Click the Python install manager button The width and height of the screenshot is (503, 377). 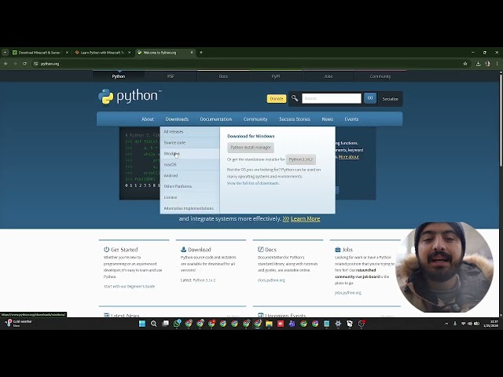[x=251, y=148]
